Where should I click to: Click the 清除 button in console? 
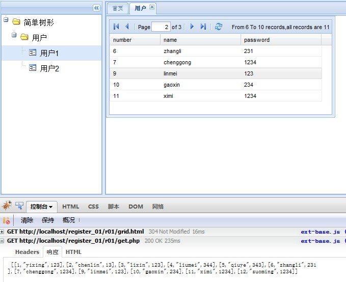(27, 220)
